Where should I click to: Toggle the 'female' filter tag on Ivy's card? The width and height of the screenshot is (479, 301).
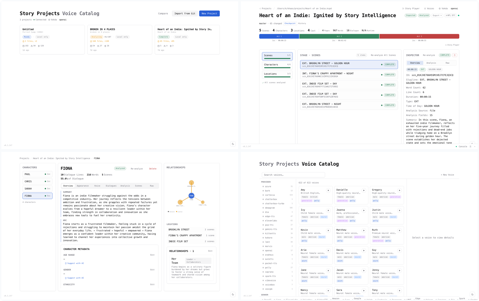pos(305,217)
